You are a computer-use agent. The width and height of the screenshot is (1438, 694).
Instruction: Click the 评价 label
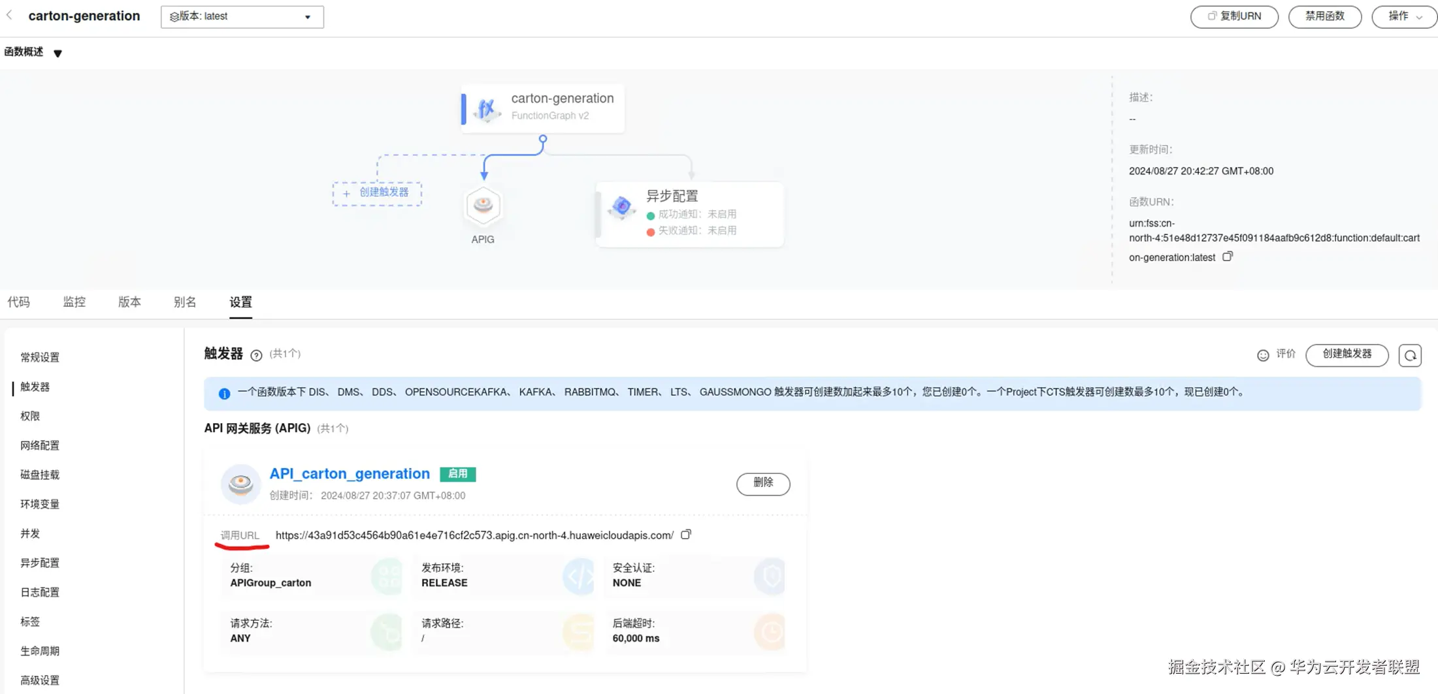1286,354
